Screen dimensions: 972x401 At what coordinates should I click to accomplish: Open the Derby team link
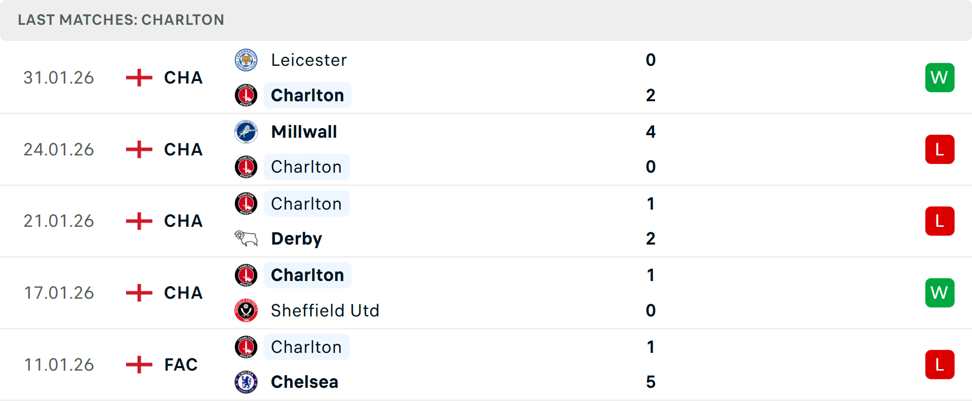coord(296,238)
